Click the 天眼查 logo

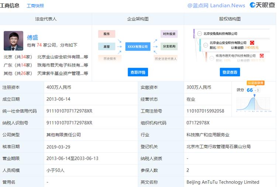coord(262,5)
